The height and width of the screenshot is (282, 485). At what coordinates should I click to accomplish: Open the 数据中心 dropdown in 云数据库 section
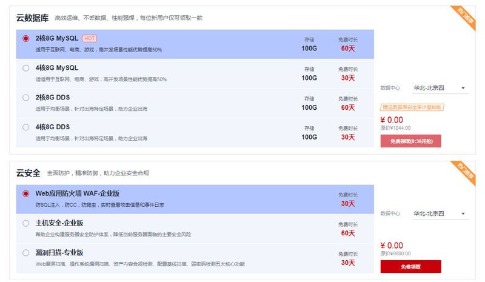point(440,88)
